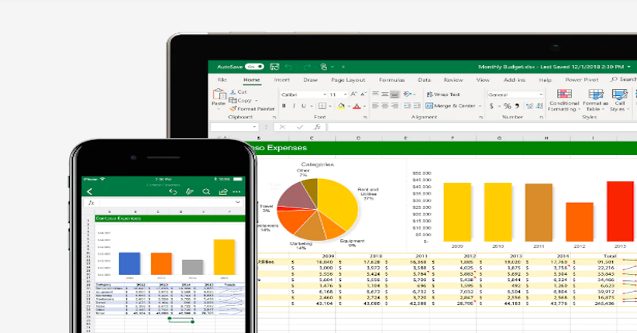Click the Align Left icon

375,106
